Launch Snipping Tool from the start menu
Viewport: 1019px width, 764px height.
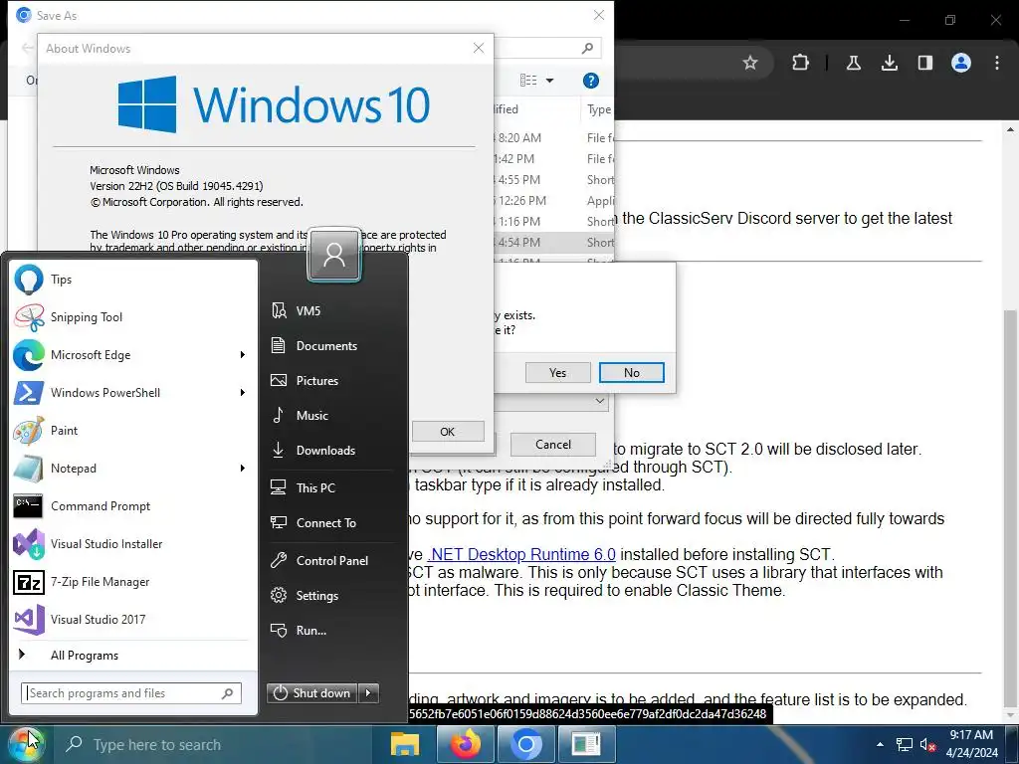(133, 317)
